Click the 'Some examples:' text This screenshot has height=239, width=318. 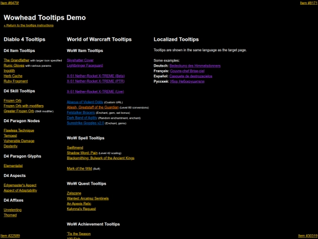(167, 60)
